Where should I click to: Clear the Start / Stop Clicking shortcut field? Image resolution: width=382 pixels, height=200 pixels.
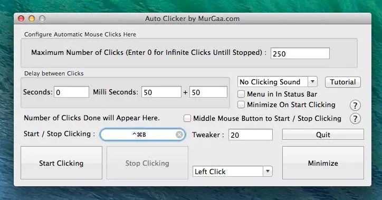pos(179,135)
